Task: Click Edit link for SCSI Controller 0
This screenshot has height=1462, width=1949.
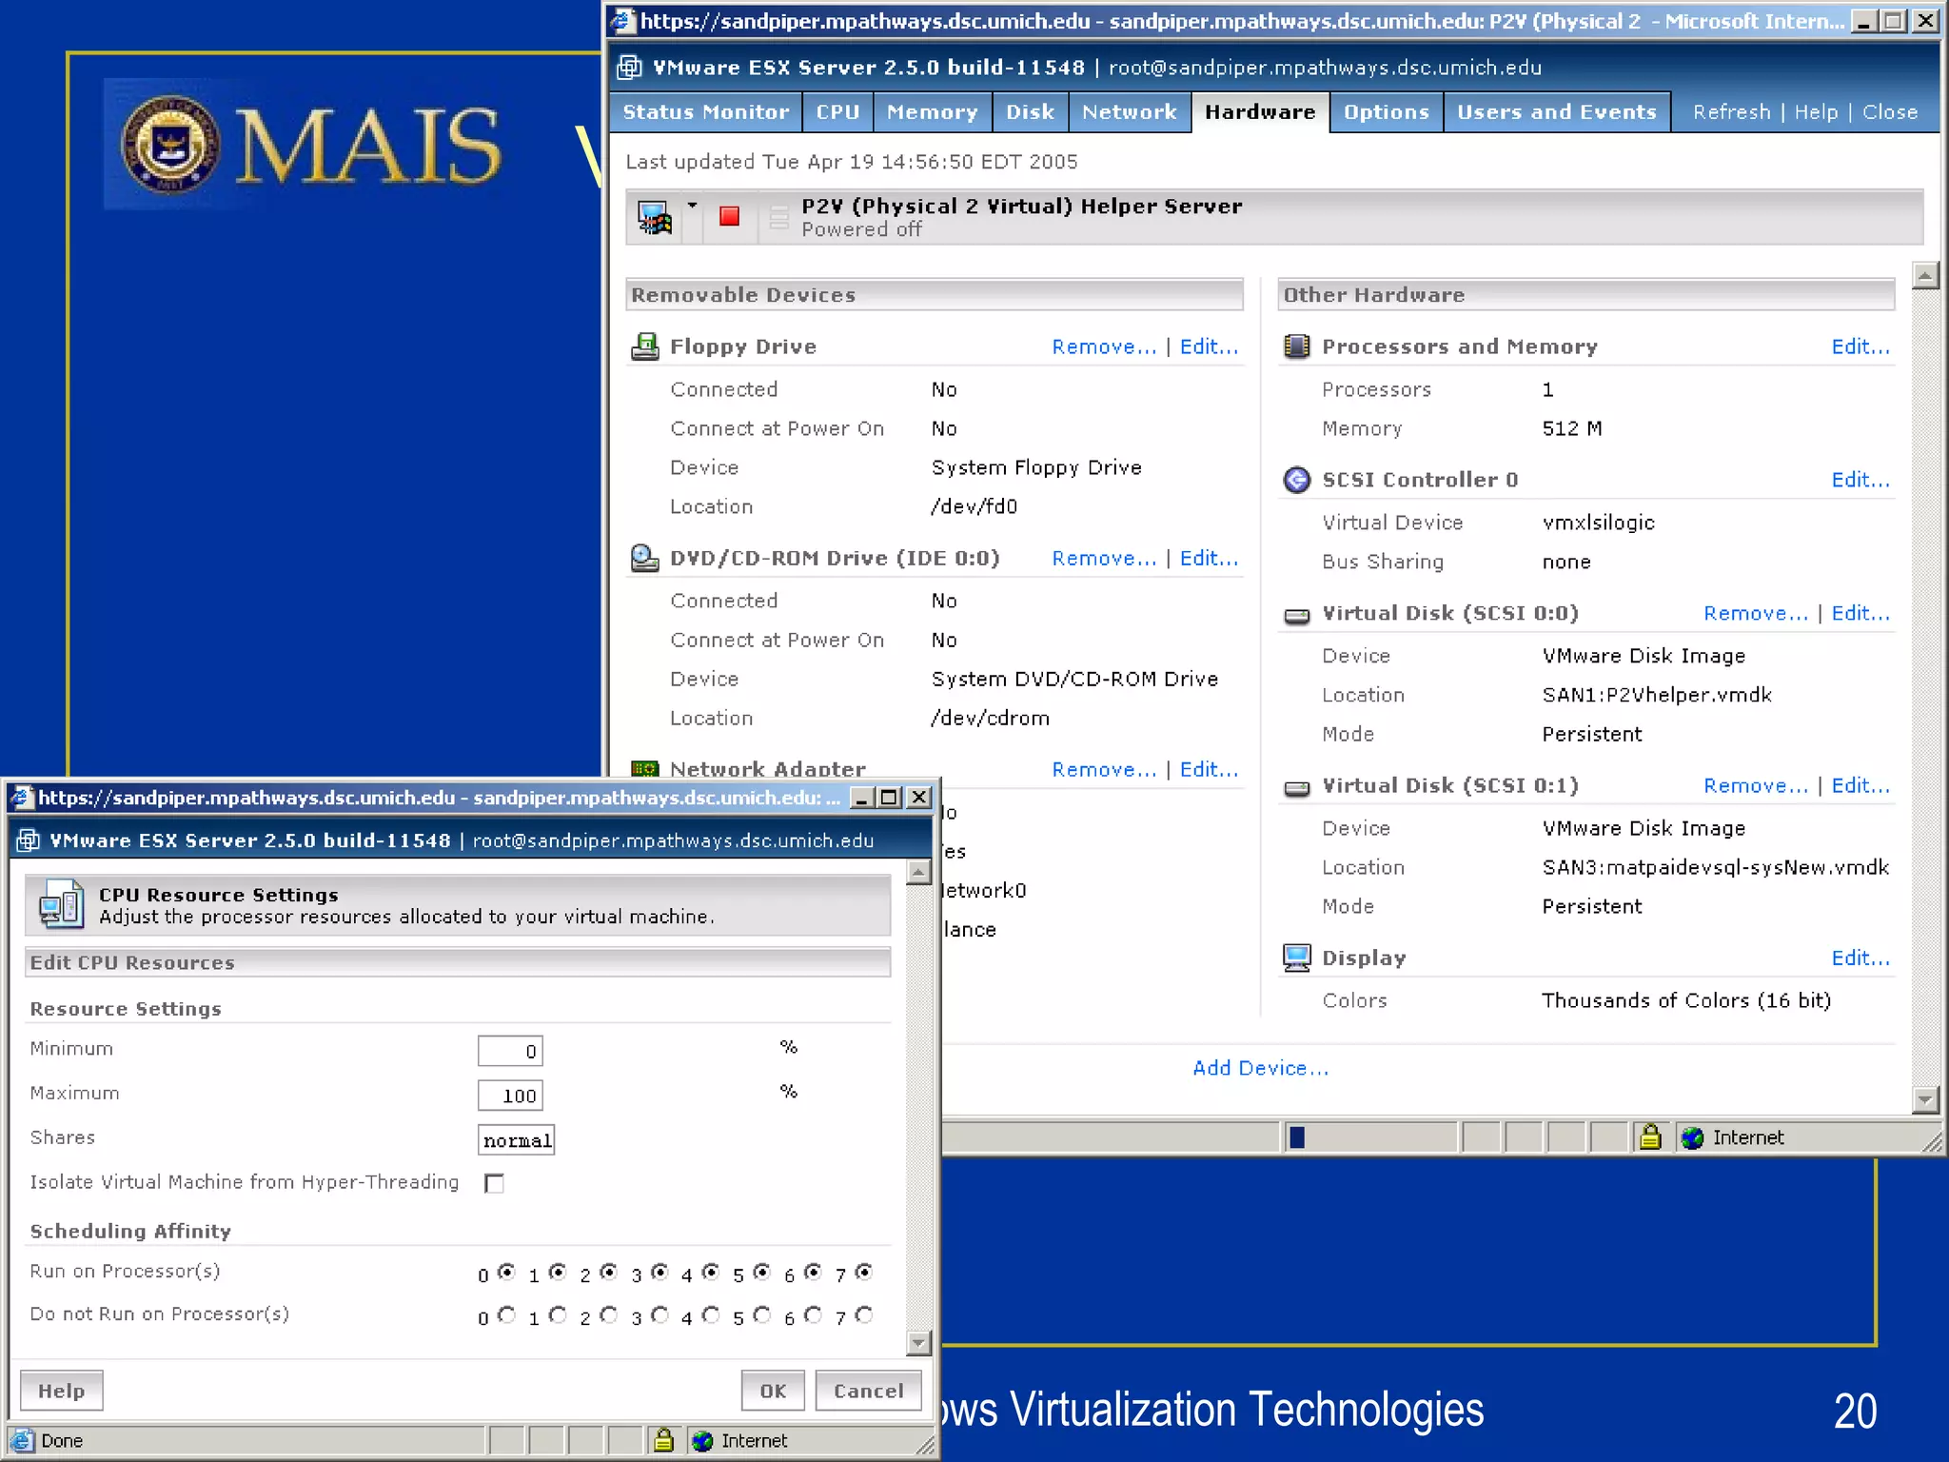Action: tap(1860, 480)
